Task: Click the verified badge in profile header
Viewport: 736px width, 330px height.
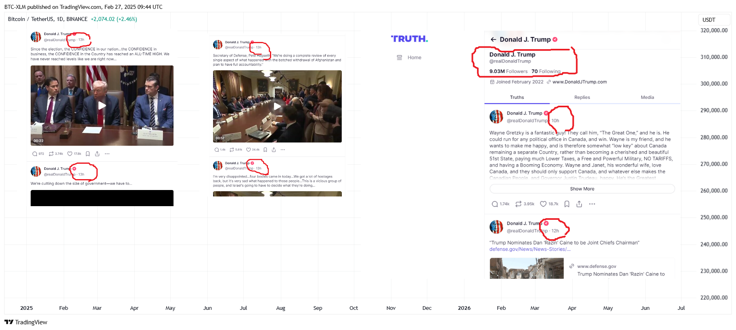Action: click(555, 40)
